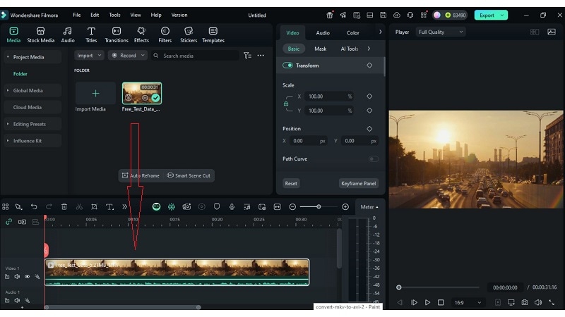Toggle the scale aspect lock
Image resolution: width=565 pixels, height=317 pixels.
(286, 104)
